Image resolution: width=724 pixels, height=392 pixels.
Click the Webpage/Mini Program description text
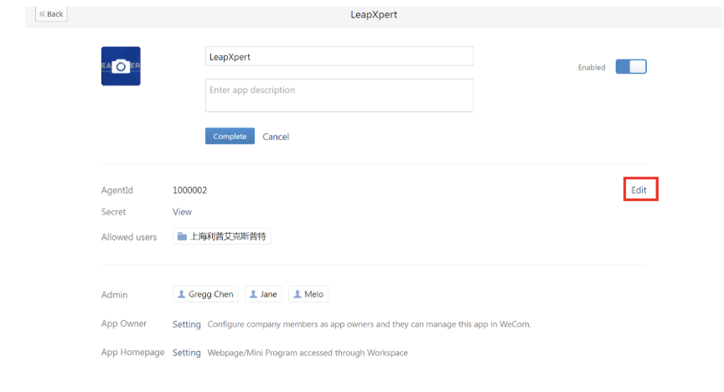pos(308,353)
